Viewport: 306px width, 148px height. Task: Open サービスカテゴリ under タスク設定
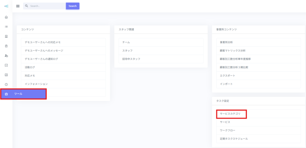click(232, 114)
